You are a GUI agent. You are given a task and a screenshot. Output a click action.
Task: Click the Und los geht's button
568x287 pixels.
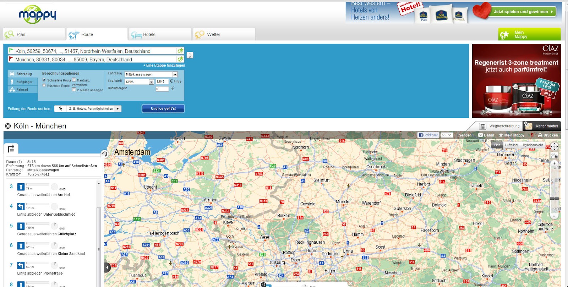pyautogui.click(x=163, y=108)
